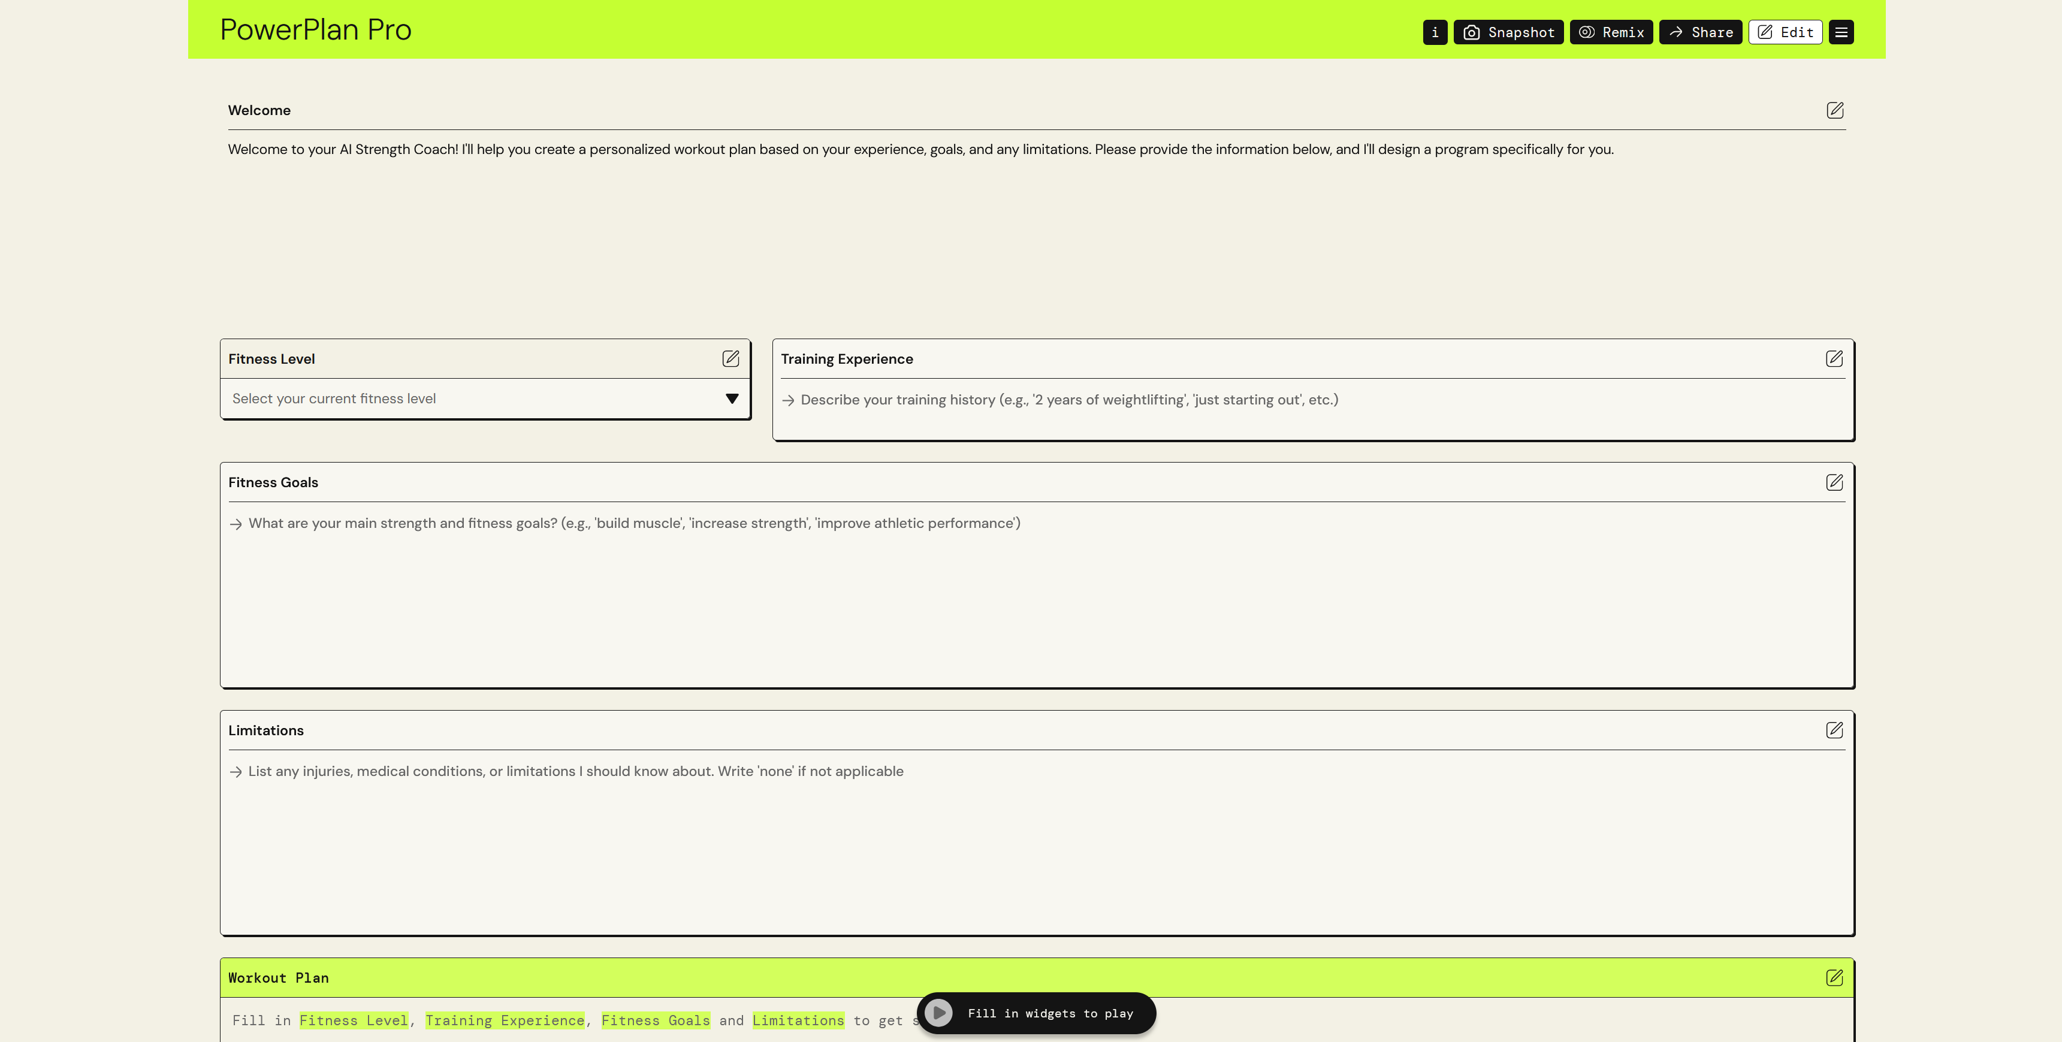The image size is (2062, 1042).
Task: Click highlighted 'Fitness Level' link in Workout Plan
Action: point(353,1020)
